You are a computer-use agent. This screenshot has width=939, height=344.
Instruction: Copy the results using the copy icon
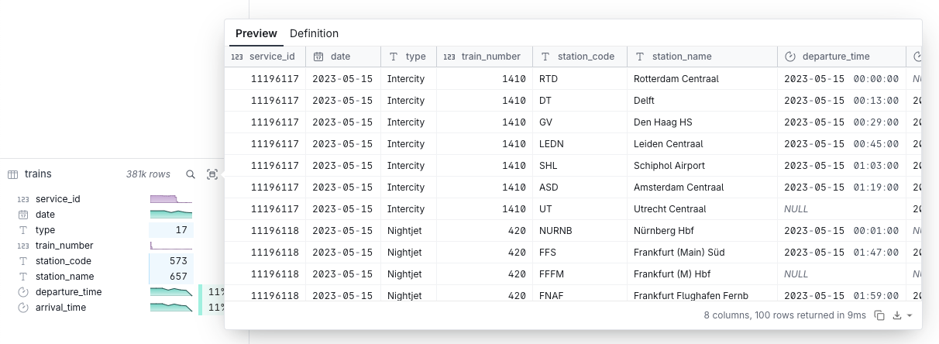879,315
